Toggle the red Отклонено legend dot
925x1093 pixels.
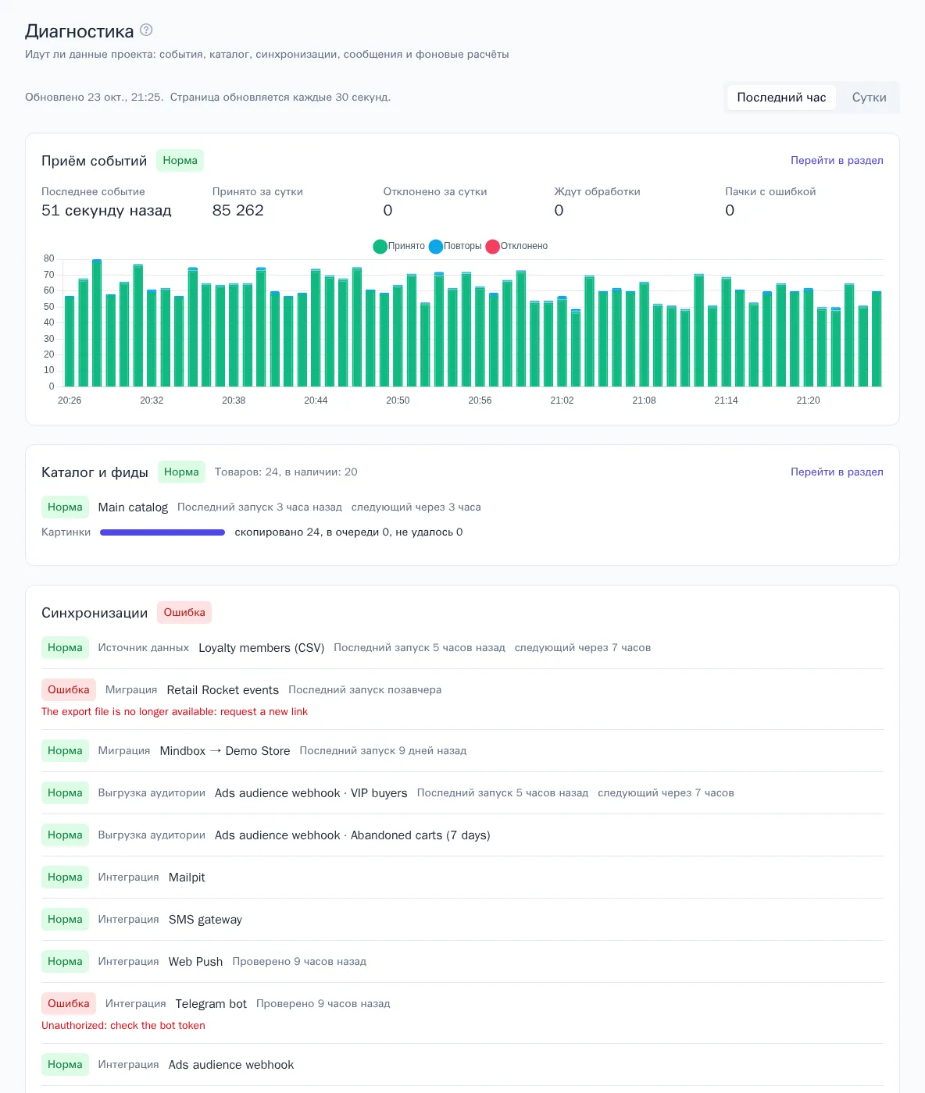pos(492,246)
